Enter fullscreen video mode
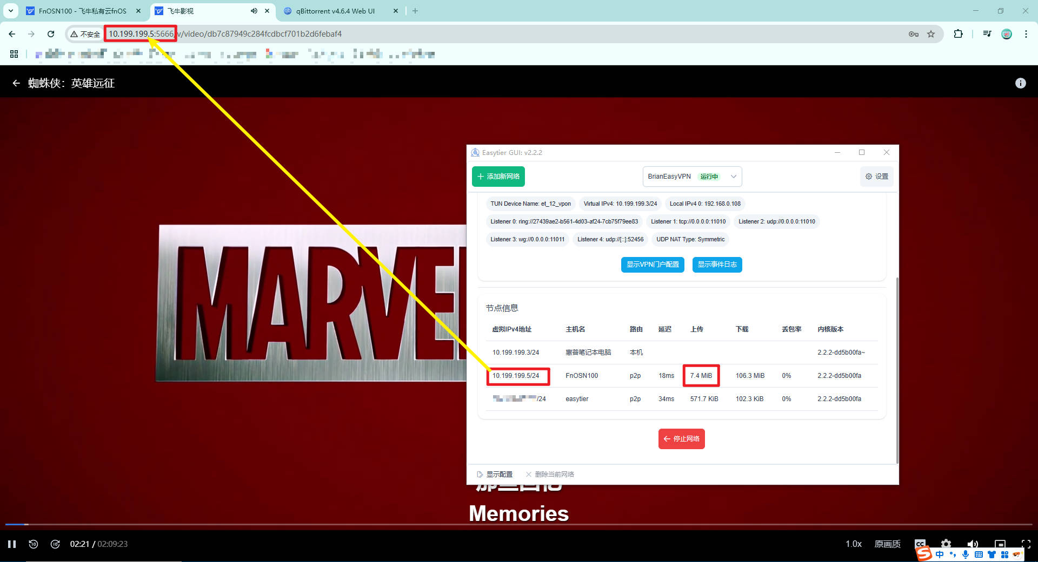 pyautogui.click(x=1026, y=544)
